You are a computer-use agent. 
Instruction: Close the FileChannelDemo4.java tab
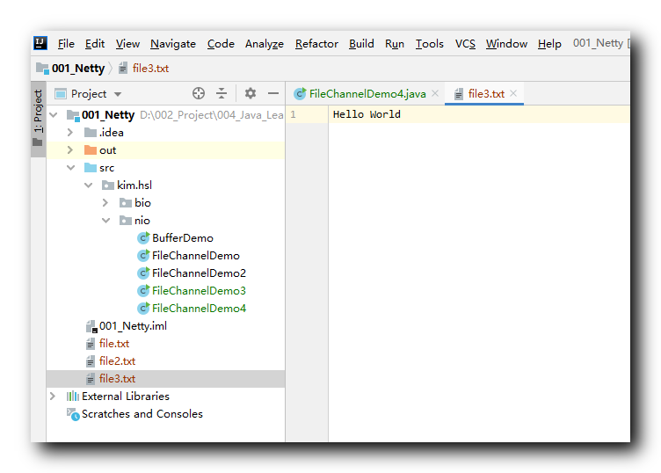point(435,93)
